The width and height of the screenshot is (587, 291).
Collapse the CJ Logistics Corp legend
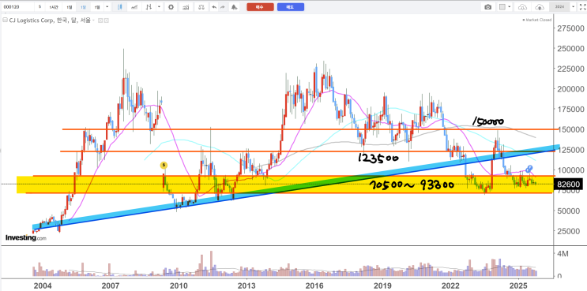(x=5, y=21)
